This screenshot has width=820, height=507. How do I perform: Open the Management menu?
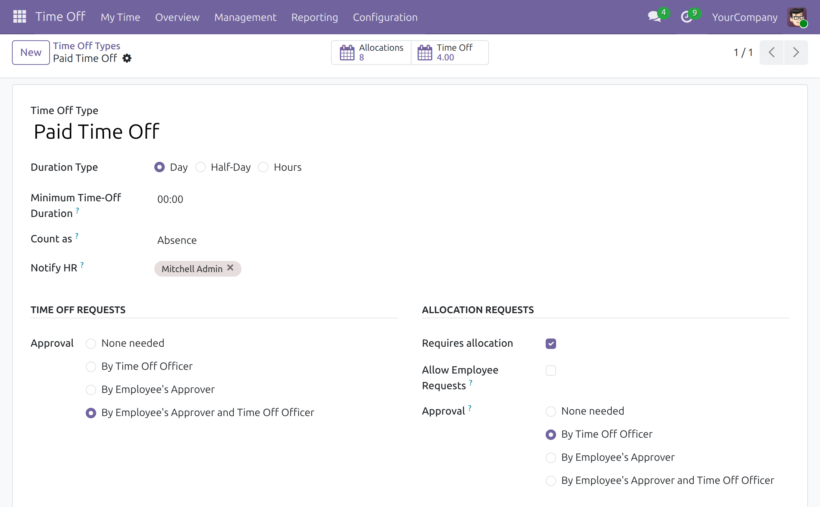pyautogui.click(x=245, y=17)
